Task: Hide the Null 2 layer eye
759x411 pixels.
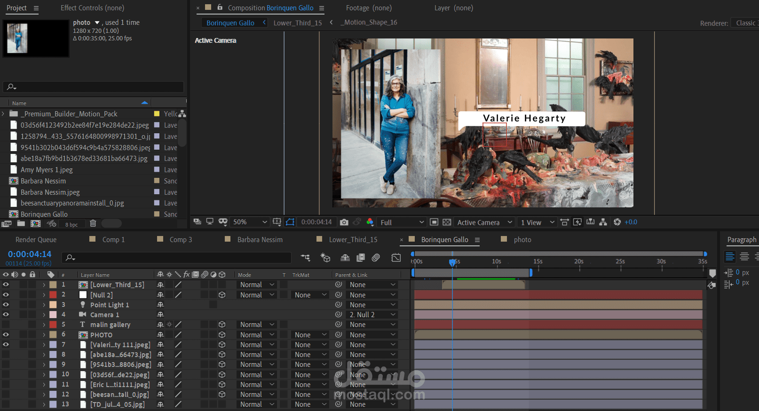Action: 6,295
